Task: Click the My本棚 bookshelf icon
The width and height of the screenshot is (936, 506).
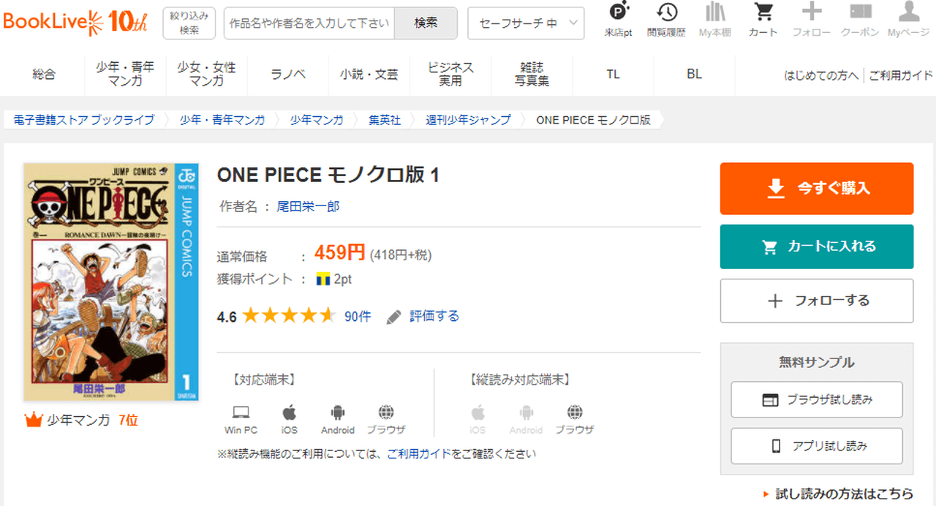Action: (715, 12)
